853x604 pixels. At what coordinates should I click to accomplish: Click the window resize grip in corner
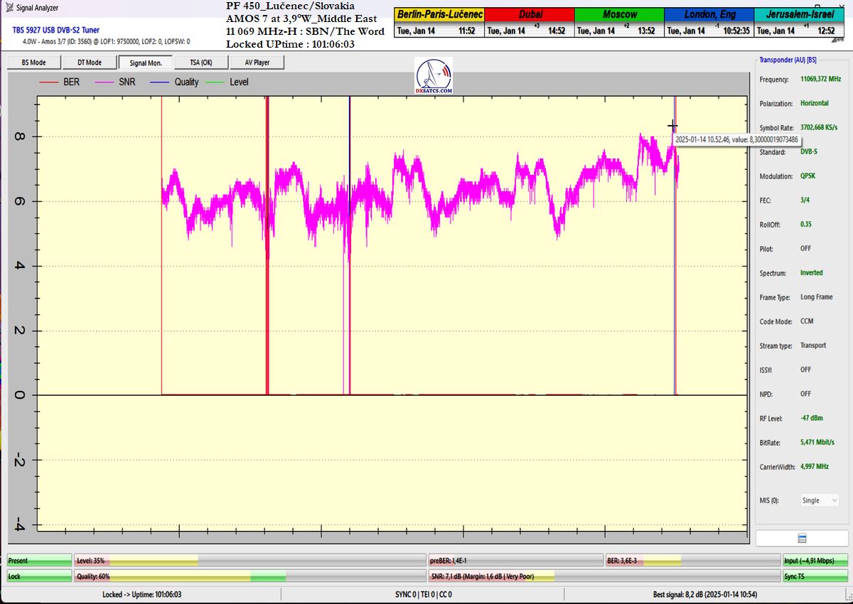point(847,599)
